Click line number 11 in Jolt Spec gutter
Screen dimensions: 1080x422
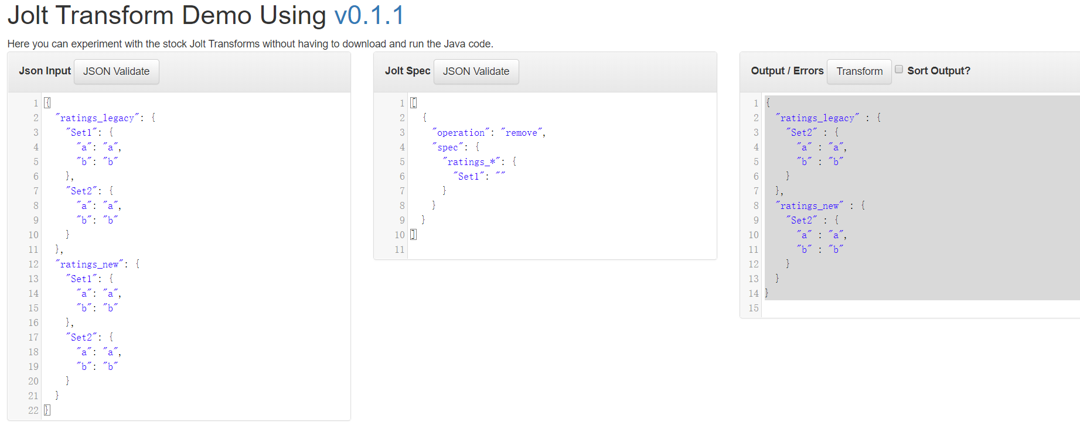pos(400,249)
